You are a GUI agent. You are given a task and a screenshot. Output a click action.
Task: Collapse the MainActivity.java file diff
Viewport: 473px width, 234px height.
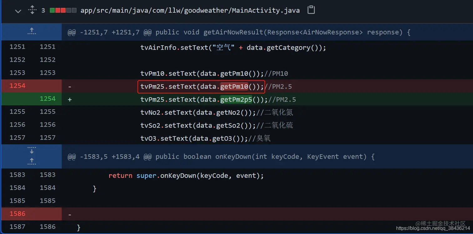coord(18,11)
